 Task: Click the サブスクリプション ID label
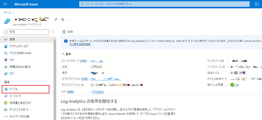tap(73, 85)
